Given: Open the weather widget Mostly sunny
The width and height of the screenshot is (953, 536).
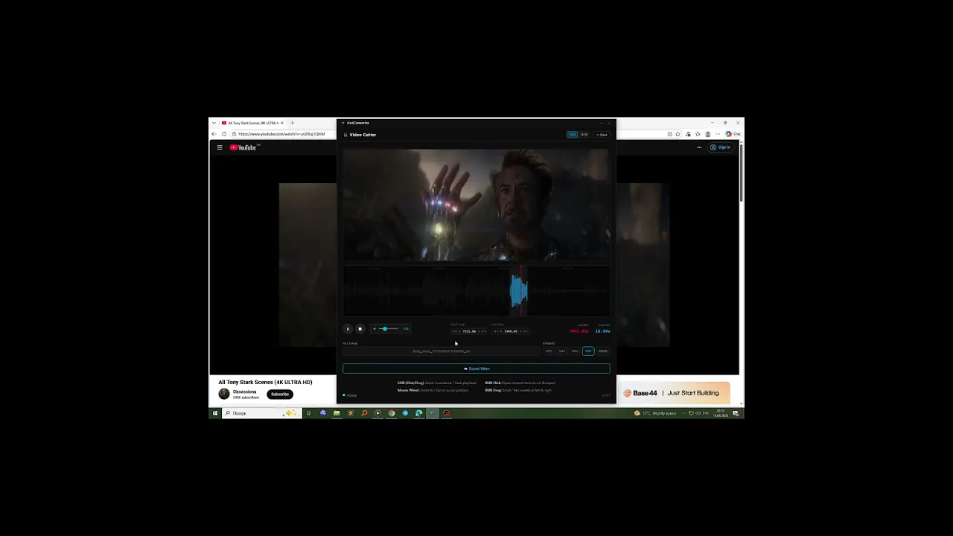Looking at the screenshot, I should point(655,413).
